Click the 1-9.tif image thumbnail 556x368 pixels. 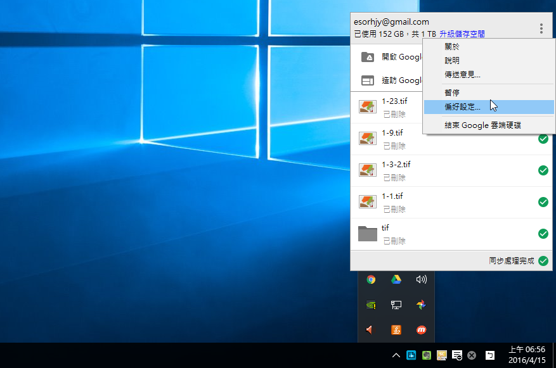[x=367, y=139]
